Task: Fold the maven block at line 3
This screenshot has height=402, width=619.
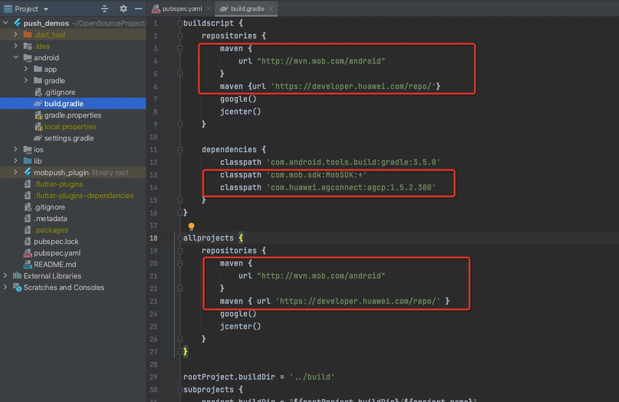Action: 180,48
